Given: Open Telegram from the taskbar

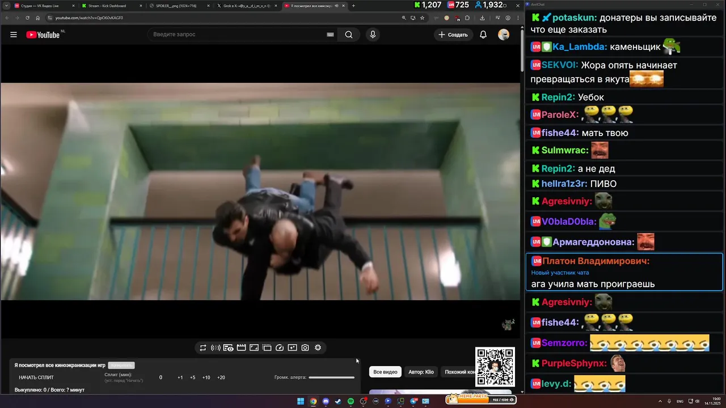Looking at the screenshot, I should pos(413,401).
